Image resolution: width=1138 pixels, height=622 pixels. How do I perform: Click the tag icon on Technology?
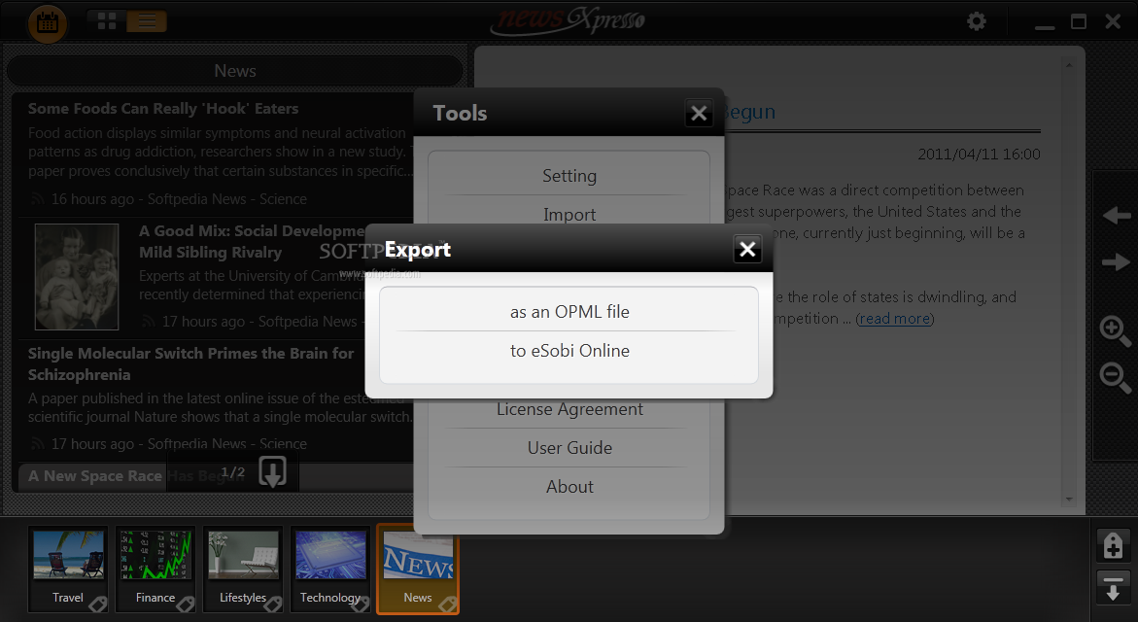[361, 604]
